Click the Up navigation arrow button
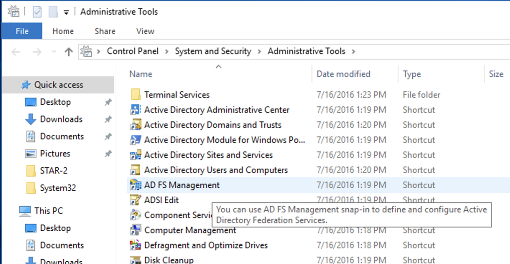Viewport: 510px width, 264px height. (x=68, y=51)
